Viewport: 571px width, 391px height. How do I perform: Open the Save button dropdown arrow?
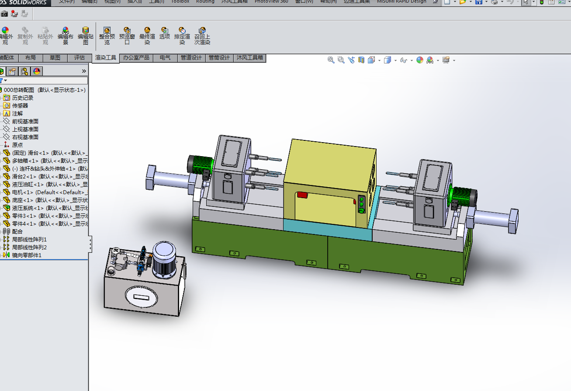[x=486, y=2]
